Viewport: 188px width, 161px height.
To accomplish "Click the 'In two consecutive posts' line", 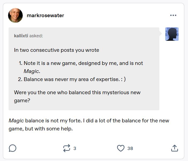I will 57,50.
